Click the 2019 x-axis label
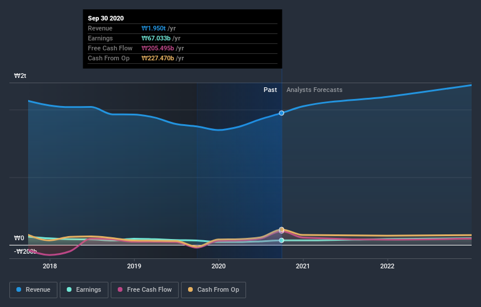 click(134, 266)
